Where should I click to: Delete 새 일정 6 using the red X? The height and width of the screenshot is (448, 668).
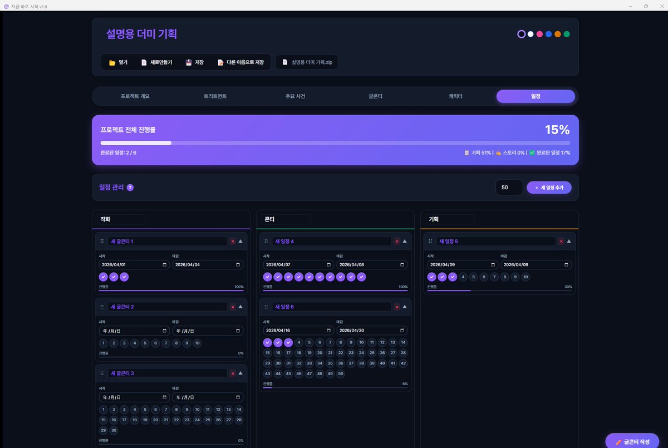(397, 307)
